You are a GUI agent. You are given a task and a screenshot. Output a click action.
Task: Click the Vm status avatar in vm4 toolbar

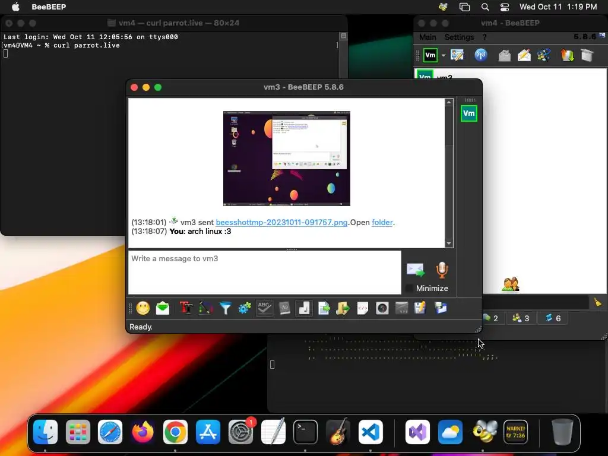(430, 55)
